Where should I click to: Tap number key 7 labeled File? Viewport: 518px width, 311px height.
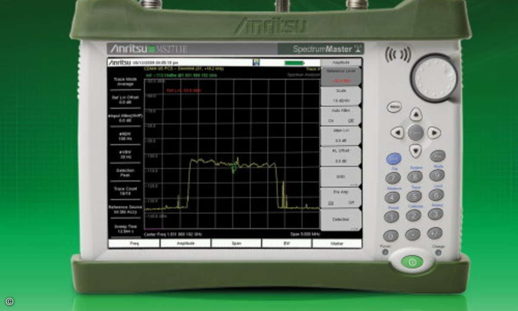click(393, 178)
